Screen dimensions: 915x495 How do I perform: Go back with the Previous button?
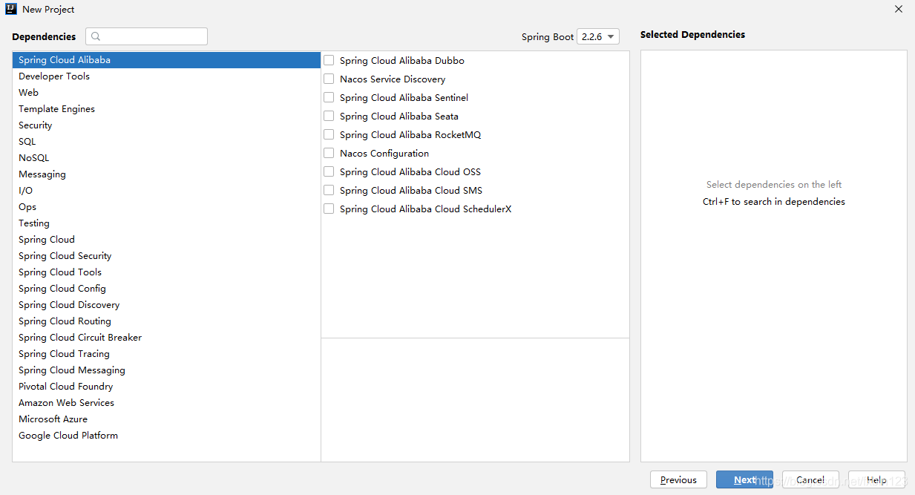678,479
